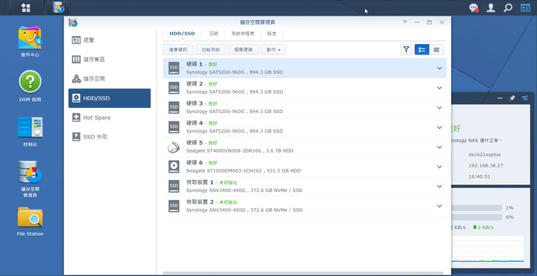
Task: Open the DSM main menu grid icon
Action: (x=26, y=7)
